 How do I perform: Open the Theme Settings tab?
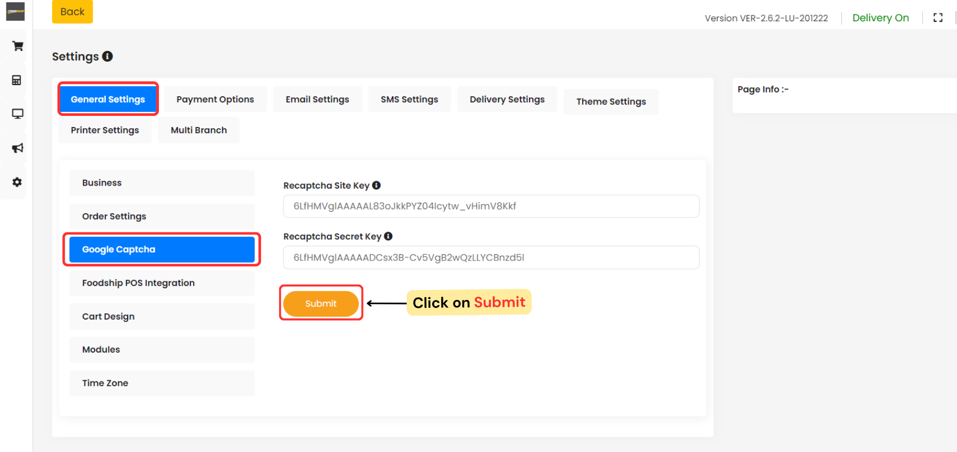611,102
